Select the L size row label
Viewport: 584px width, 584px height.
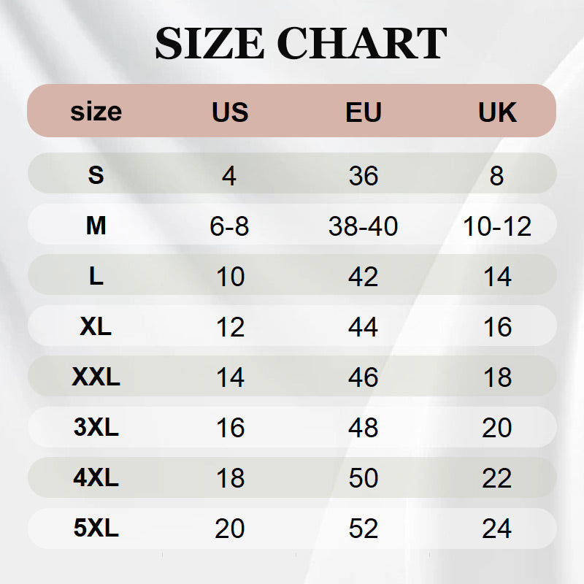click(x=96, y=277)
